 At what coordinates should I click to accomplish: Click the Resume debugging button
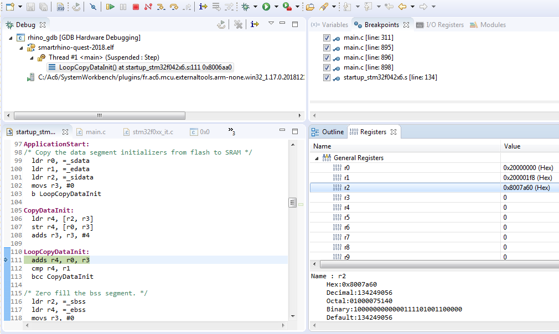click(x=110, y=7)
